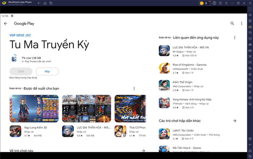Click sidebar recent apps icon

pyautogui.click(x=250, y=156)
